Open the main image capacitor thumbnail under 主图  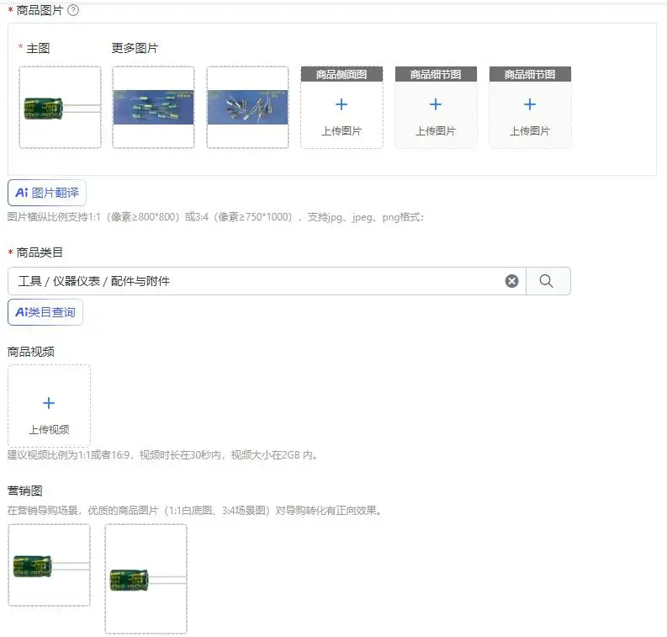[60, 107]
